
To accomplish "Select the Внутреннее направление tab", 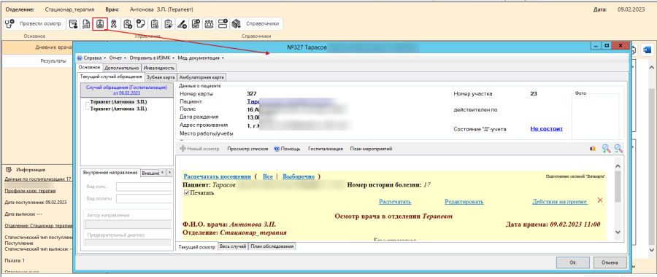I will pos(110,172).
